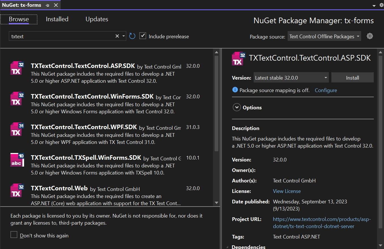Open NuGet settings gear icon
The image size is (384, 249).
pos(370,36)
